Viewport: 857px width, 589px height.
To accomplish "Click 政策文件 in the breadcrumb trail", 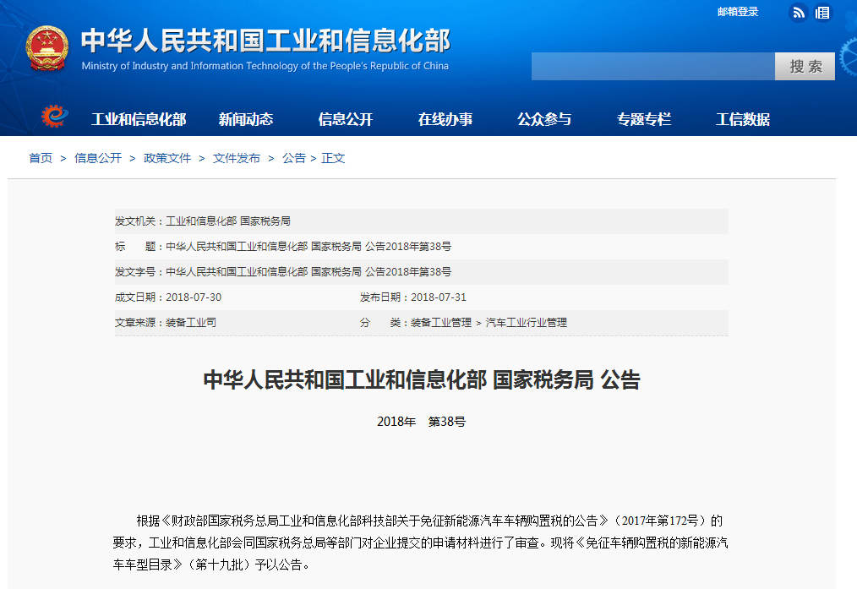I will click(x=167, y=158).
